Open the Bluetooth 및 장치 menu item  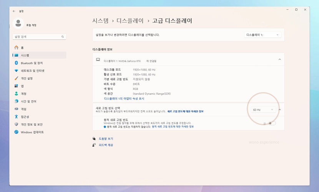point(39,63)
